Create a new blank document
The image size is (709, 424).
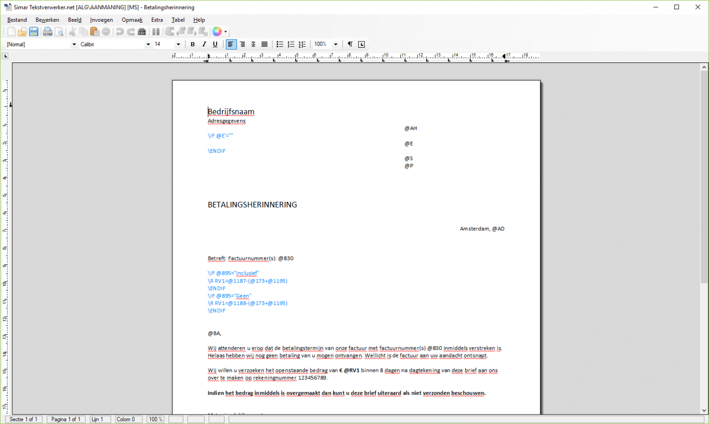tap(11, 32)
